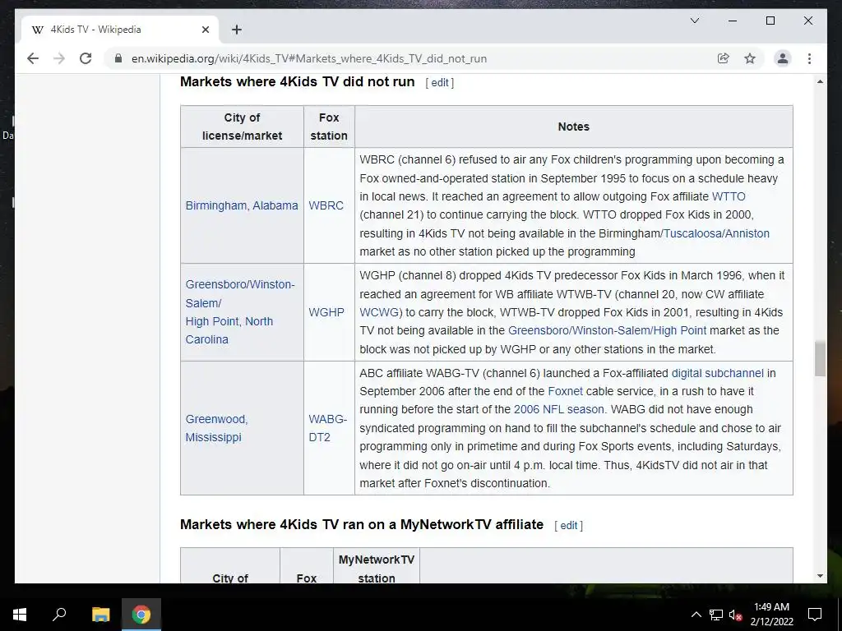Edit the MyNetworkTV affiliate section

(568, 525)
